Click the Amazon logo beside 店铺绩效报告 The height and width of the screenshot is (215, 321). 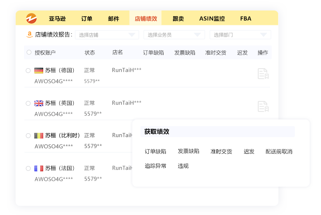[29, 35]
